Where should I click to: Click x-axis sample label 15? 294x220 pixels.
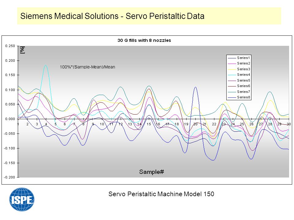(x=149, y=124)
